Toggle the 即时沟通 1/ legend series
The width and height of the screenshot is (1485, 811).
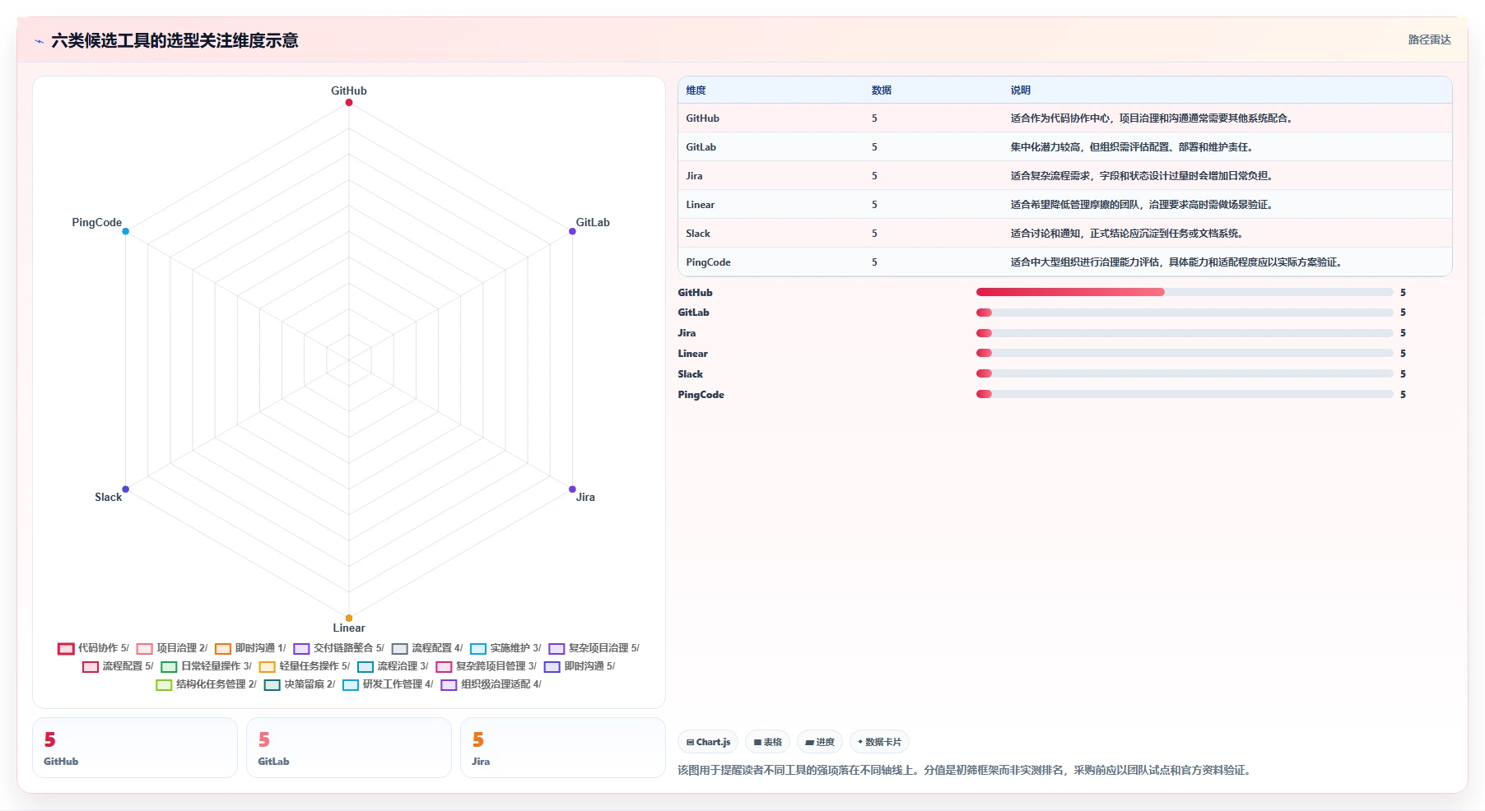coord(250,648)
